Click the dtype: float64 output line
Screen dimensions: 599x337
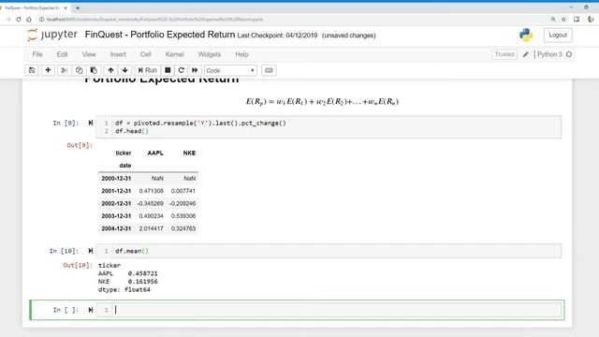pos(124,289)
